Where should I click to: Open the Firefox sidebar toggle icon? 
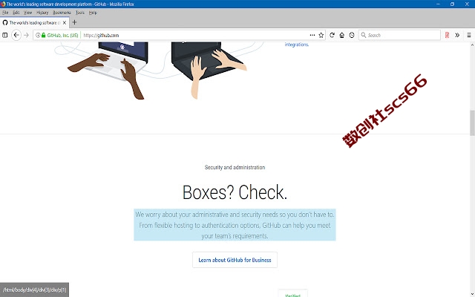[4, 35]
